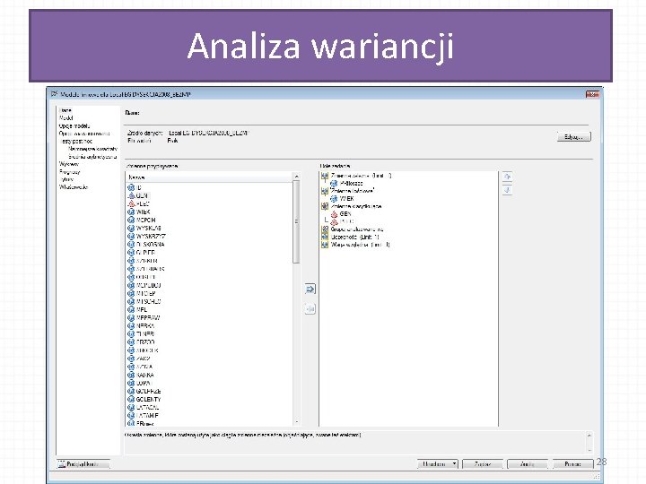Click variables list scrollbar up arrow
This screenshot has width=646, height=484.
click(296, 177)
